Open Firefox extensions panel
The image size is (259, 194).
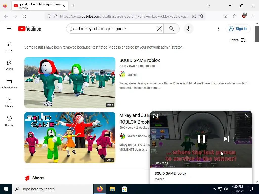[235, 16]
